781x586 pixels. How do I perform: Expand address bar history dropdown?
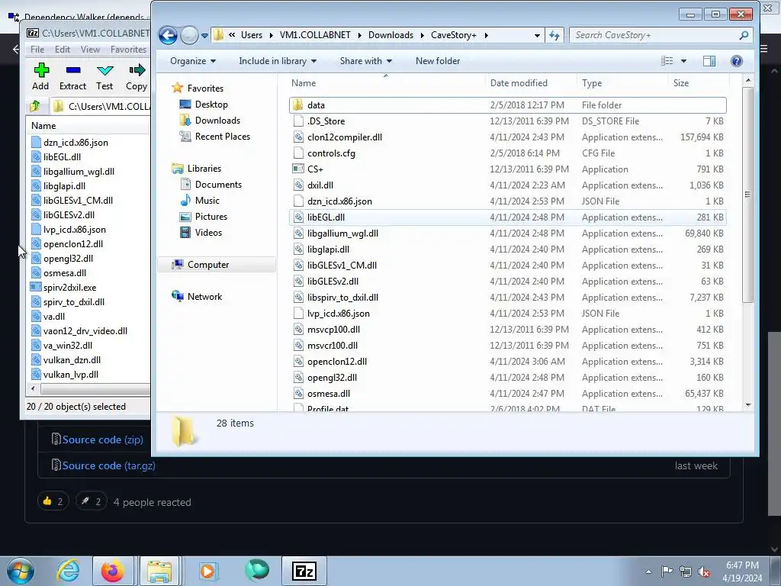[537, 35]
